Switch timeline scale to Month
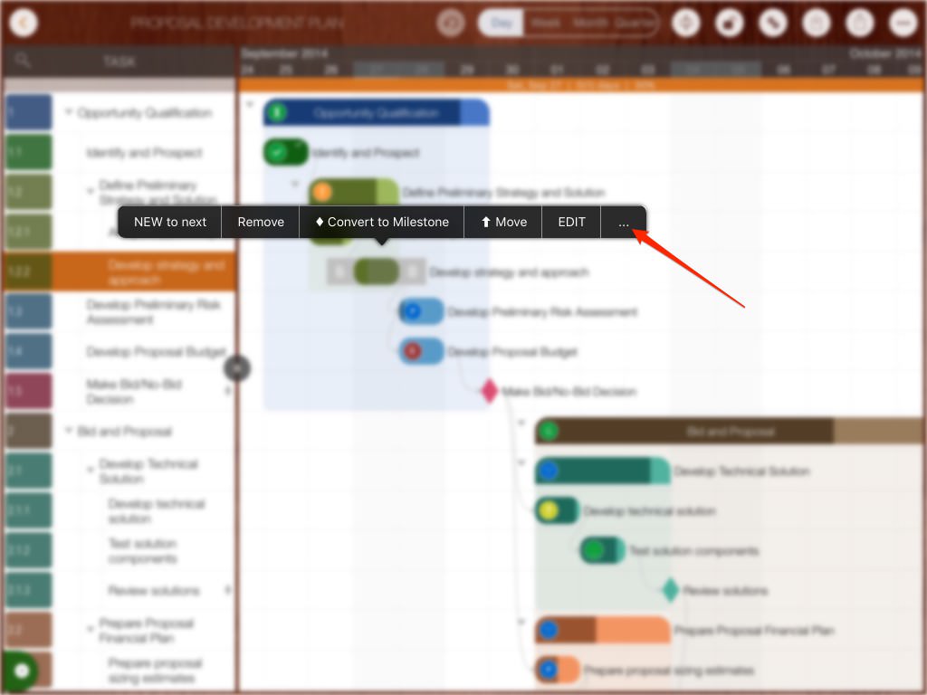The width and height of the screenshot is (927, 695). (589, 23)
